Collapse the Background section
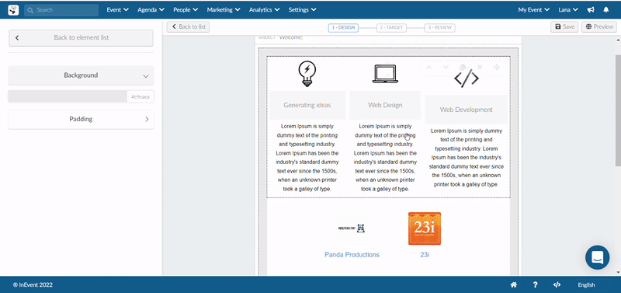Viewport: 621px width, 293px height. [x=81, y=75]
